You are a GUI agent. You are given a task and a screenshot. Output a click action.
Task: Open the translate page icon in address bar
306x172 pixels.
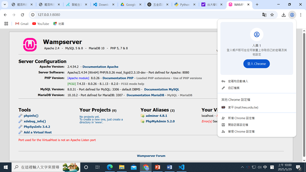(264, 15)
